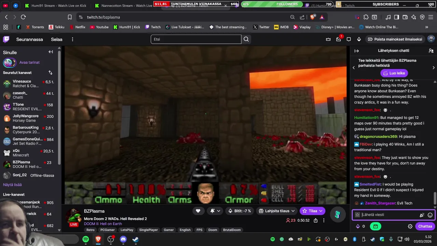The width and height of the screenshot is (437, 246).
Task: Go to the Twitch home logo
Action: coord(6,39)
